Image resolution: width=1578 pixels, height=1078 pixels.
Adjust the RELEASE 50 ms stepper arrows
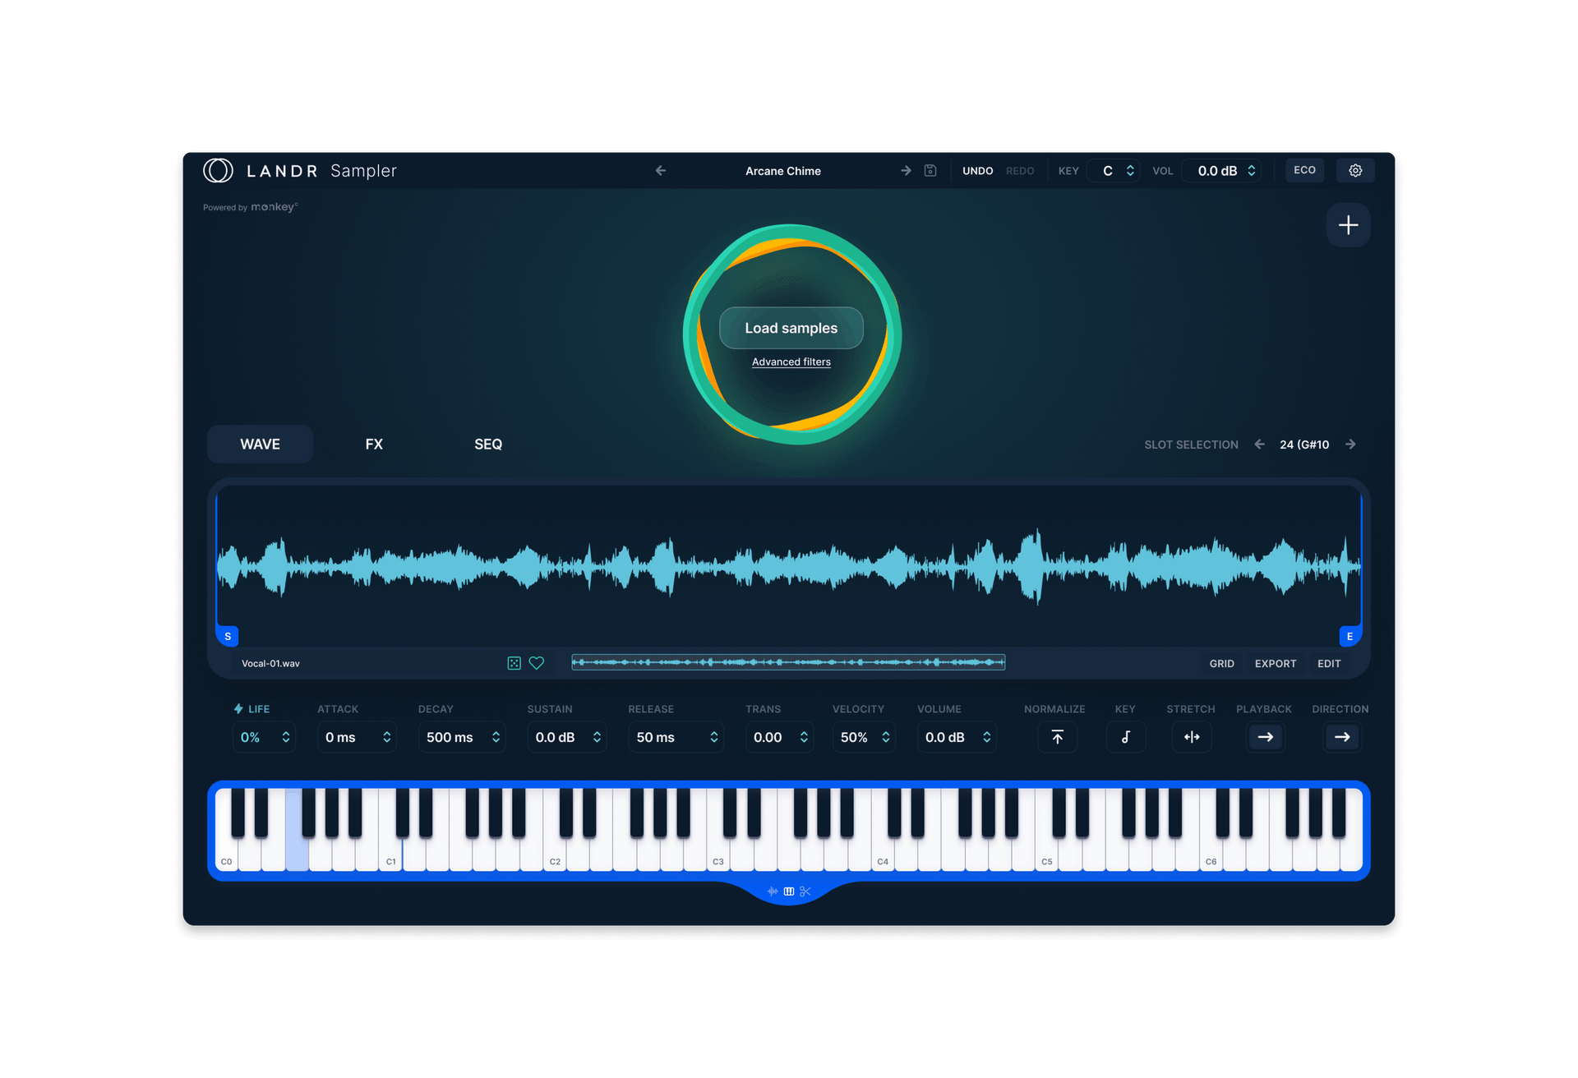pos(713,737)
